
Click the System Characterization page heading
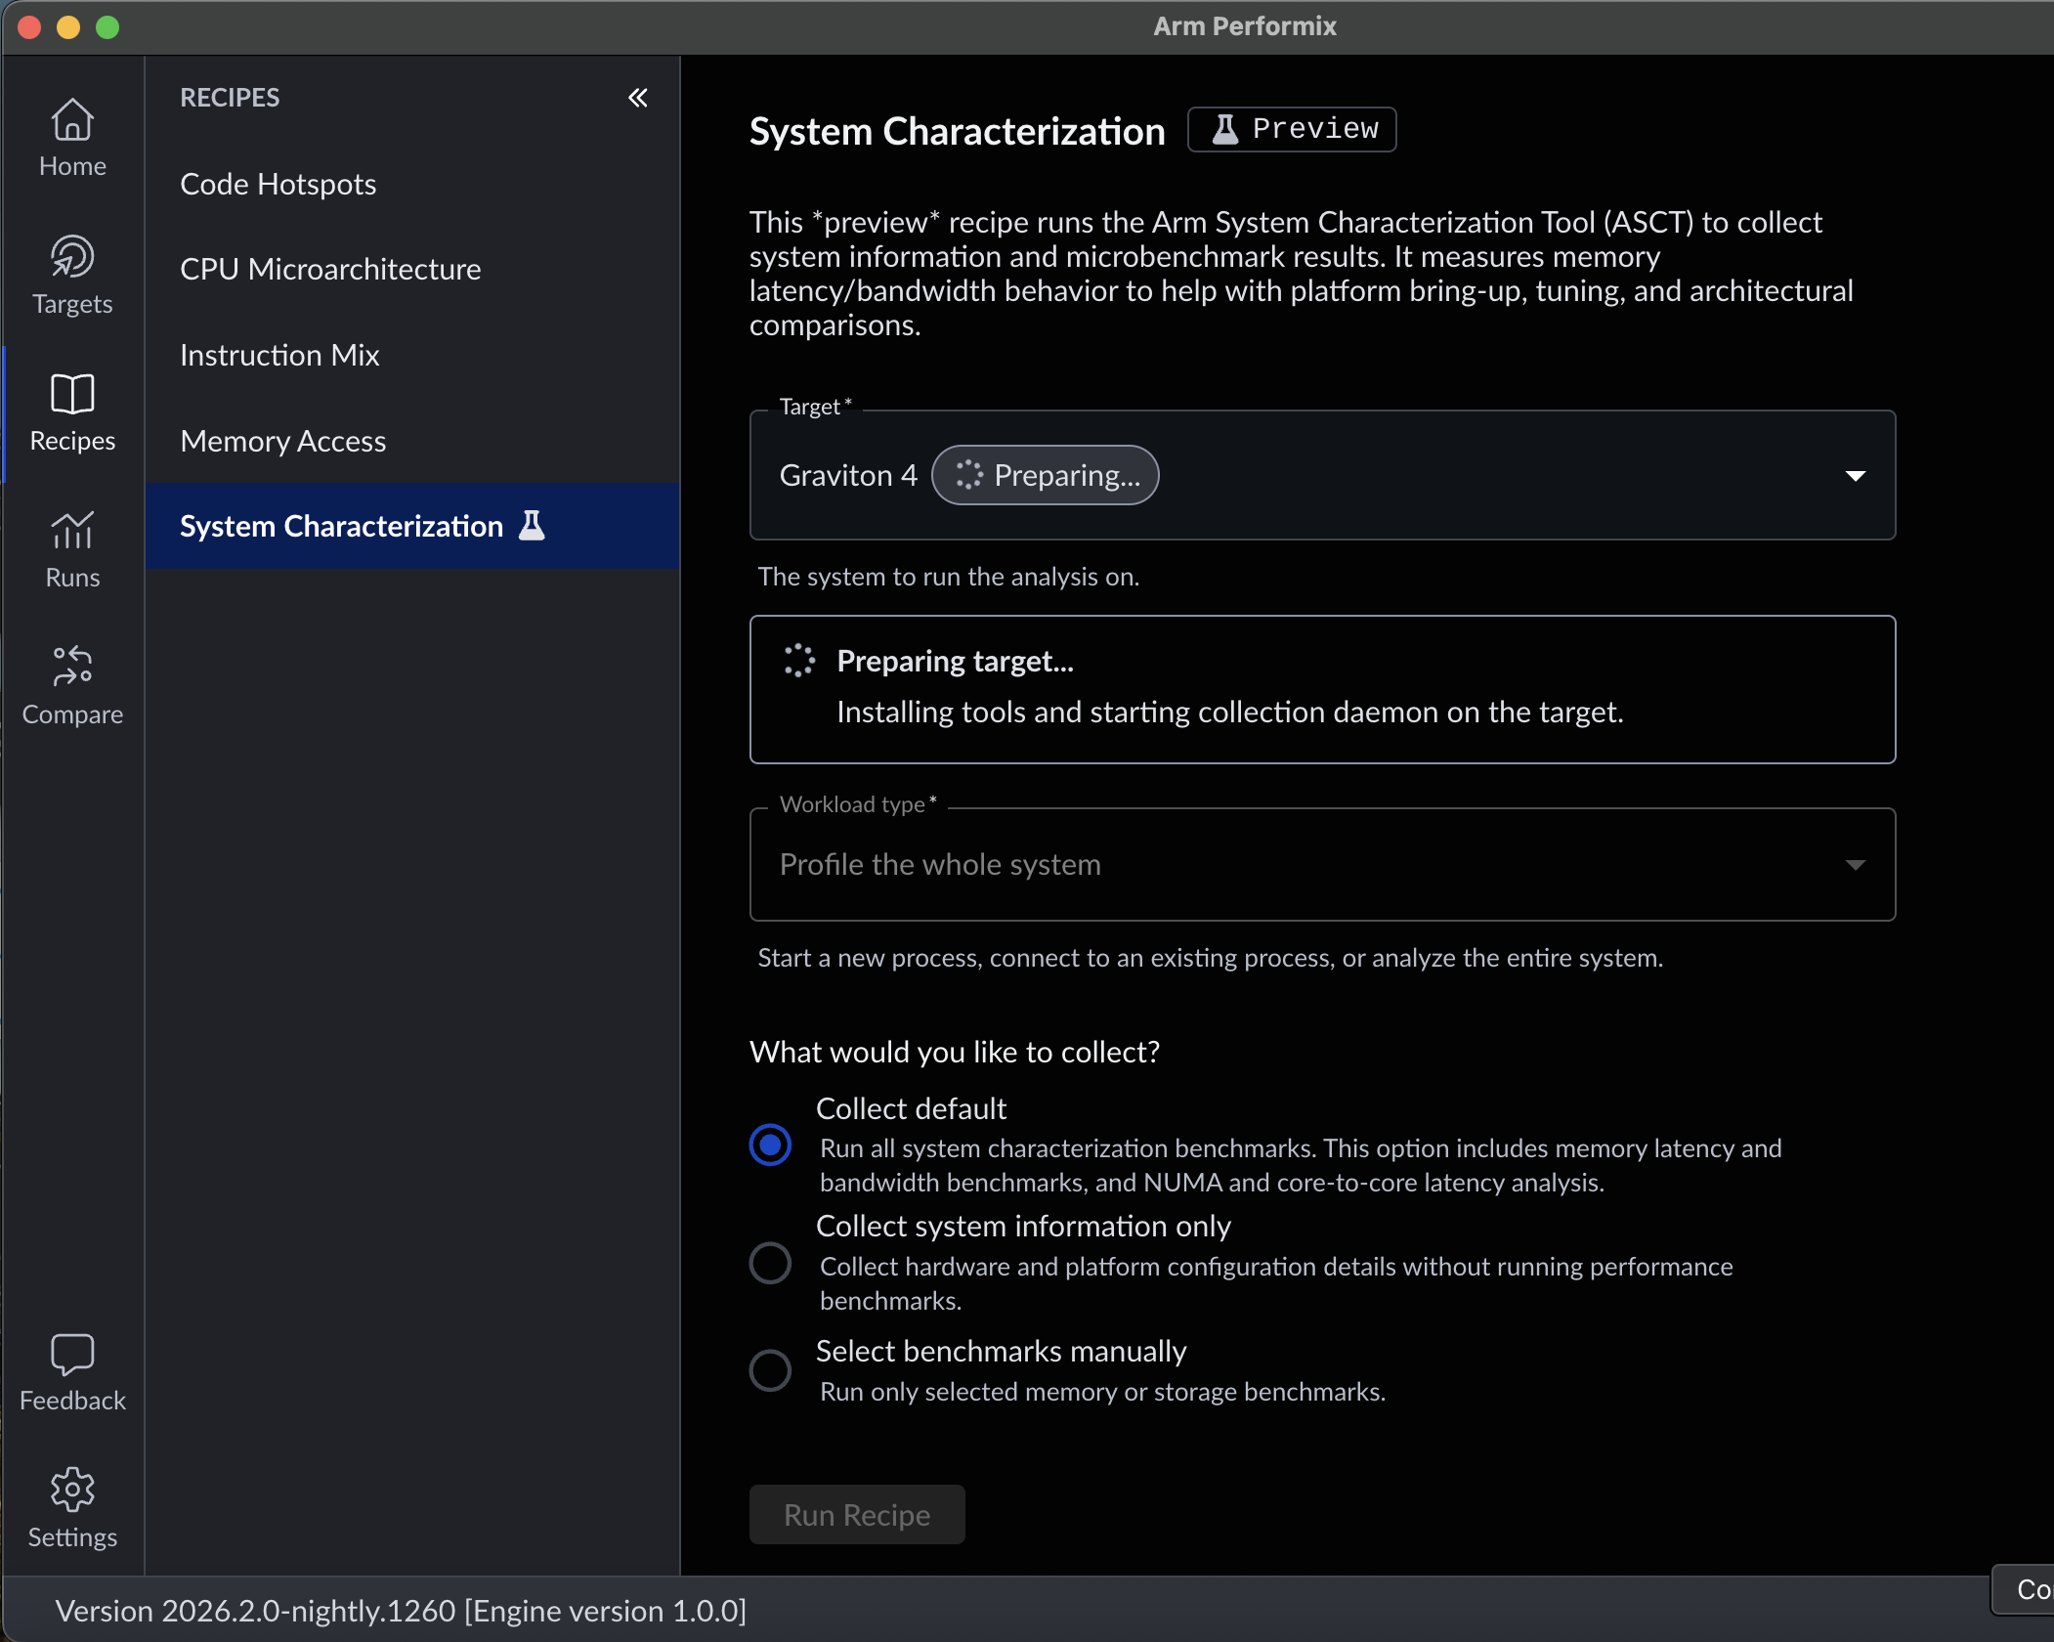(958, 131)
